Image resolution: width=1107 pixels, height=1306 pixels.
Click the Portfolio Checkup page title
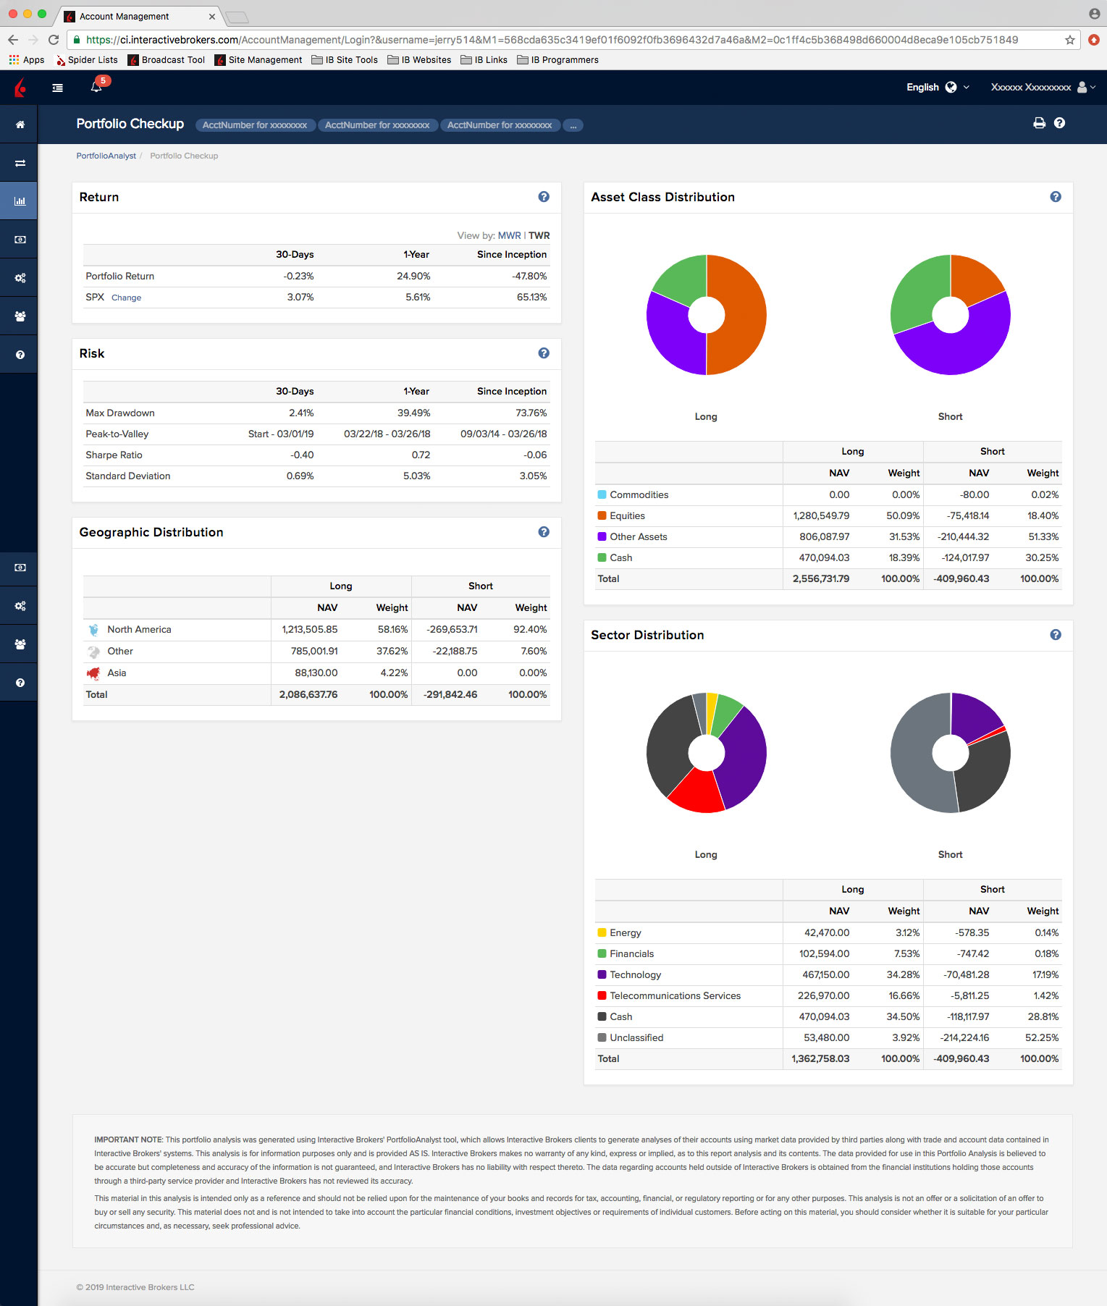(x=130, y=124)
